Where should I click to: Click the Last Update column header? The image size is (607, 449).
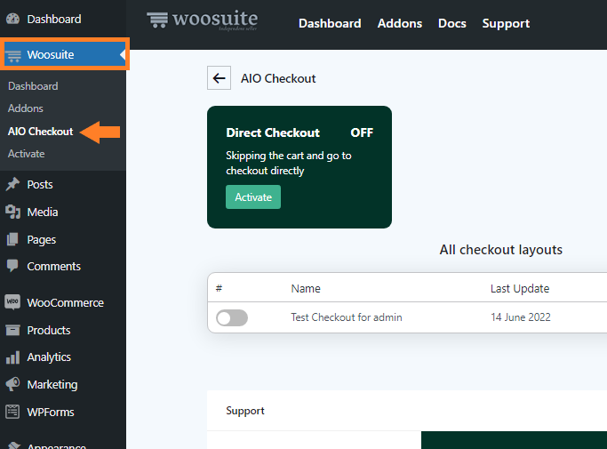point(520,289)
